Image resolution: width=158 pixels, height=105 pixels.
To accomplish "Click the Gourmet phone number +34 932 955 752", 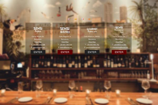I will click(93, 45).
